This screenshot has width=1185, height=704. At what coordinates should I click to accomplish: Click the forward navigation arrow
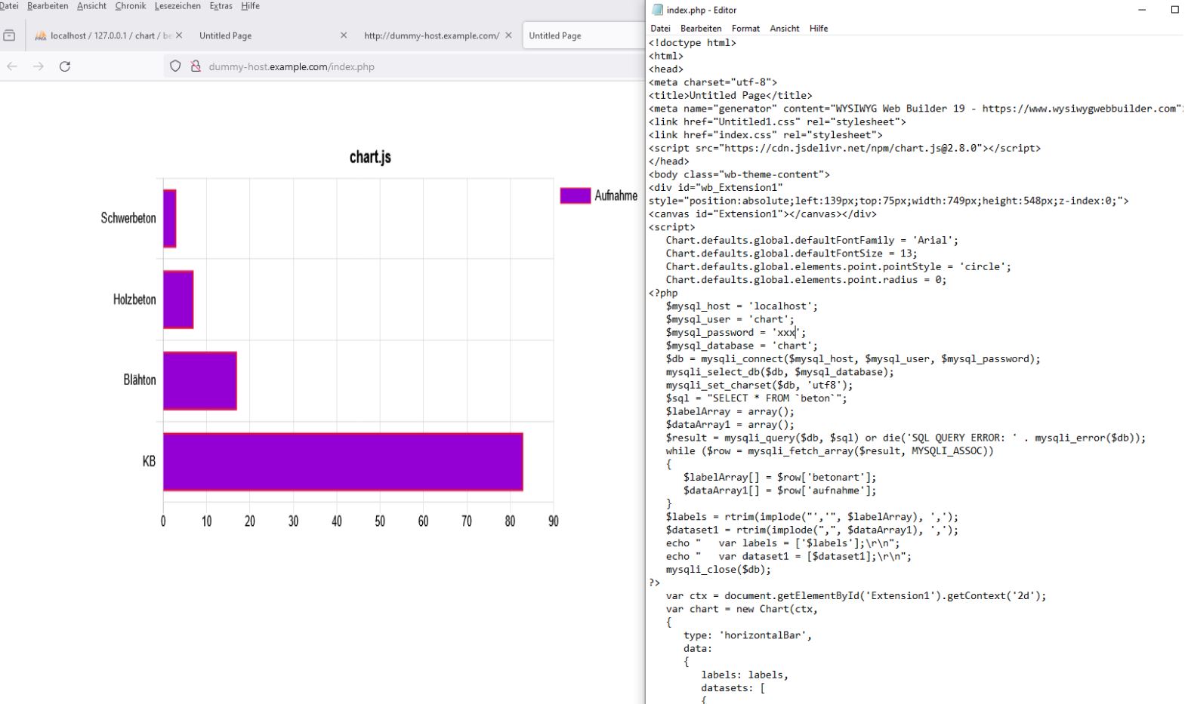[x=39, y=66]
